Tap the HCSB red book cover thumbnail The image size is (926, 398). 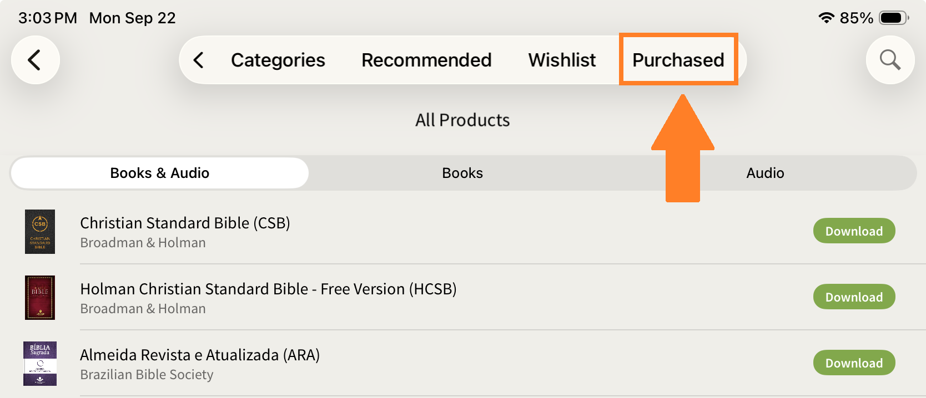[40, 298]
